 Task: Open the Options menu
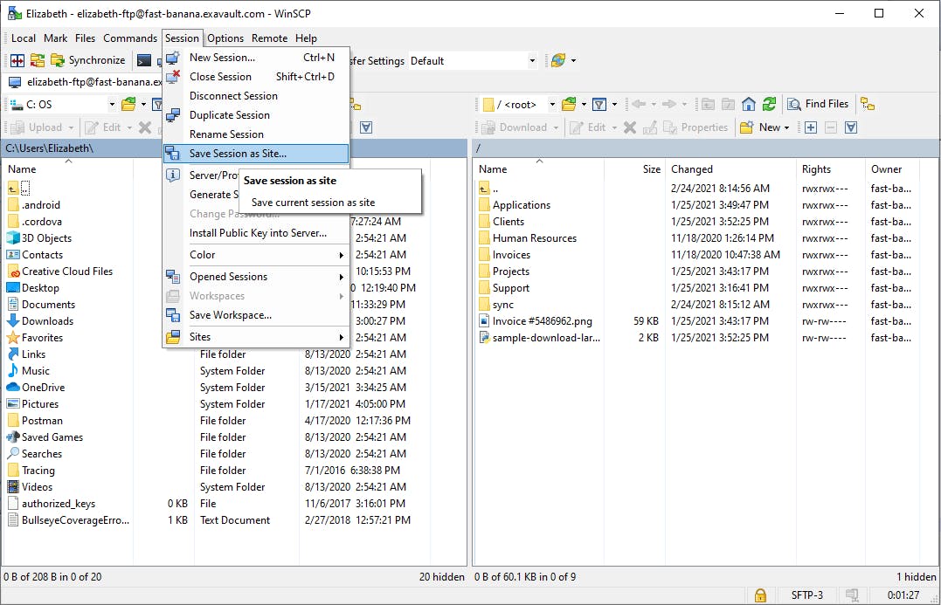tap(225, 38)
